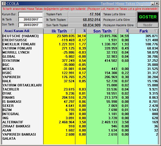Select the FINANS row
The width and height of the screenshot is (161, 146).
(x=80, y=98)
